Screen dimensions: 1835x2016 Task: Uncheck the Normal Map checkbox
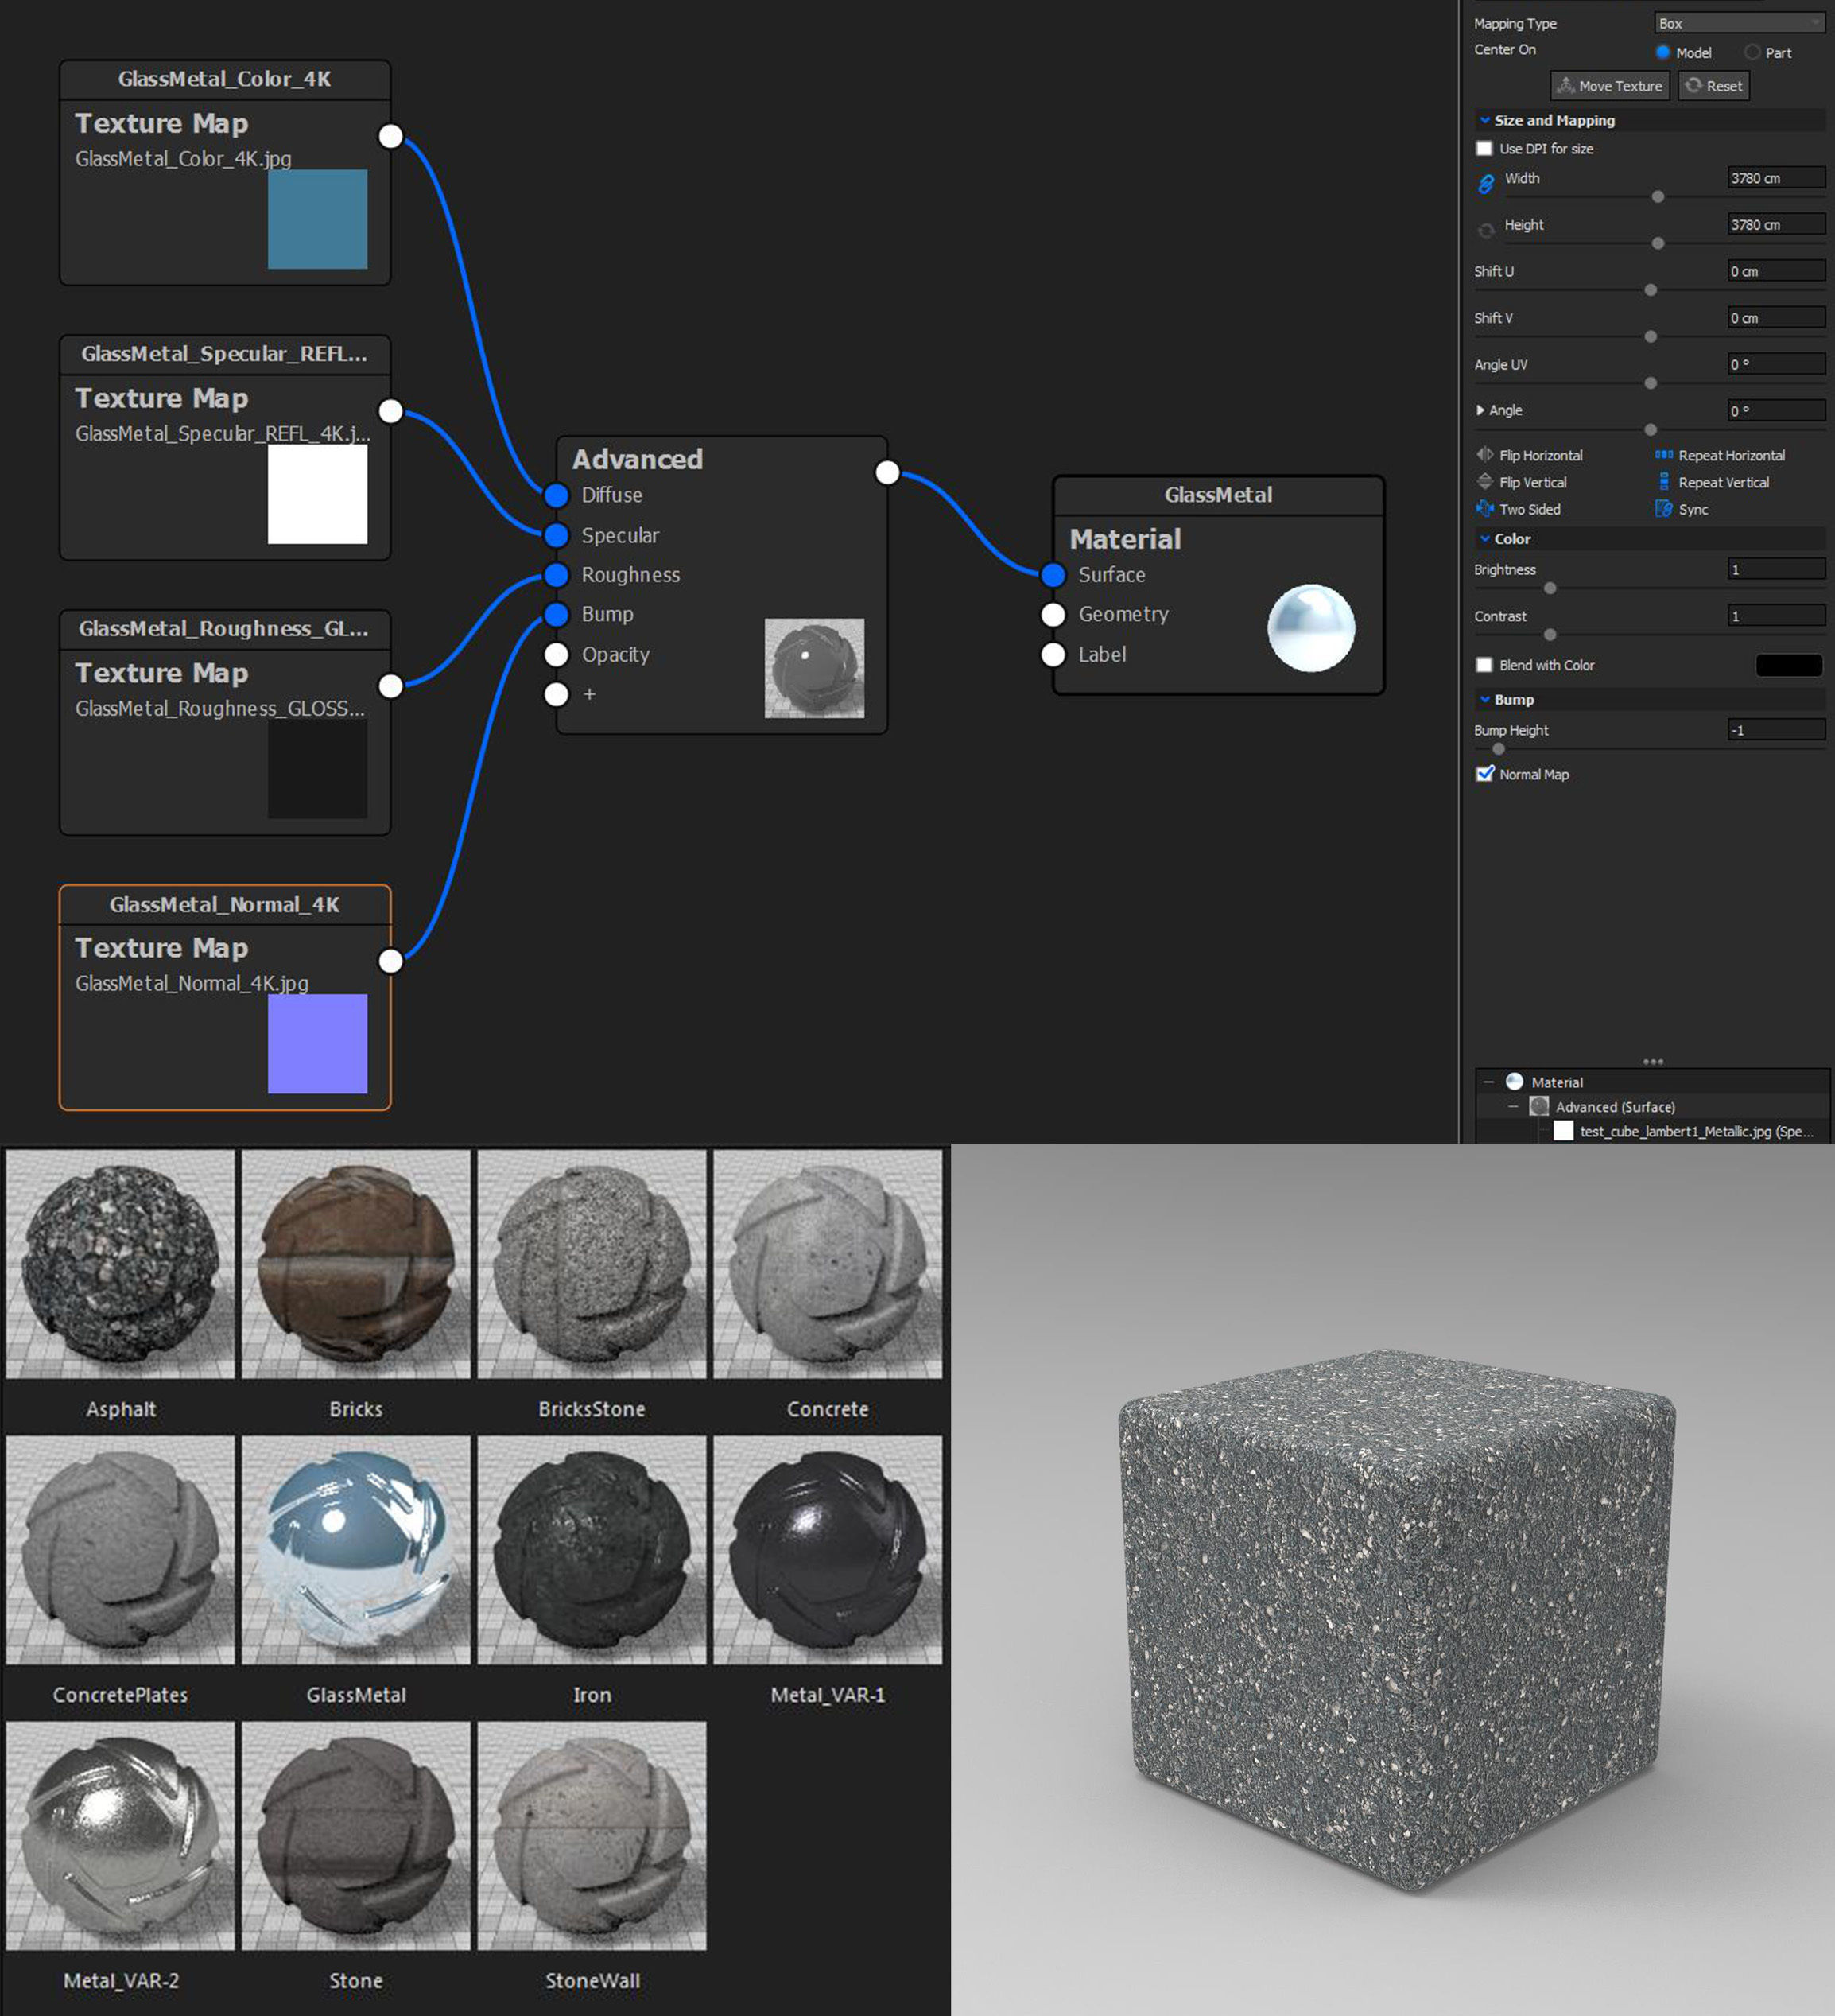coord(1485,774)
